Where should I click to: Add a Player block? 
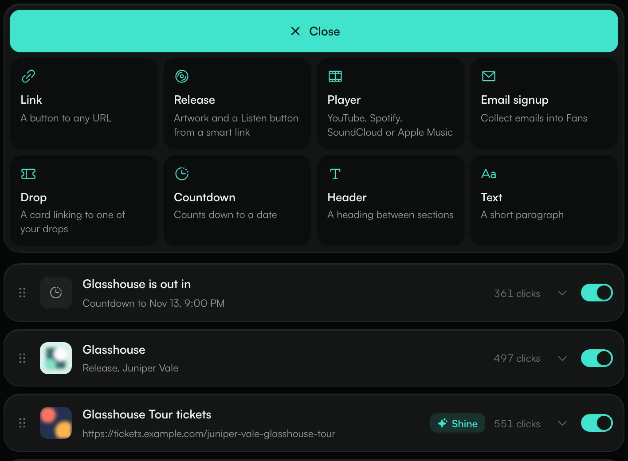(x=391, y=104)
